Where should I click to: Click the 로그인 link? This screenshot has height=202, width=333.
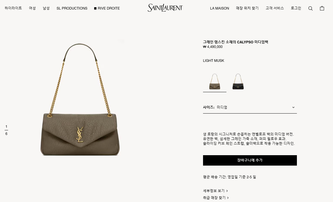[296, 8]
